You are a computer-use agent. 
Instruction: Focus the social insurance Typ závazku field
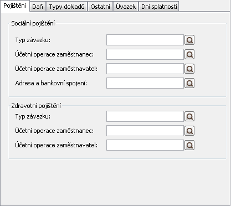(145, 40)
